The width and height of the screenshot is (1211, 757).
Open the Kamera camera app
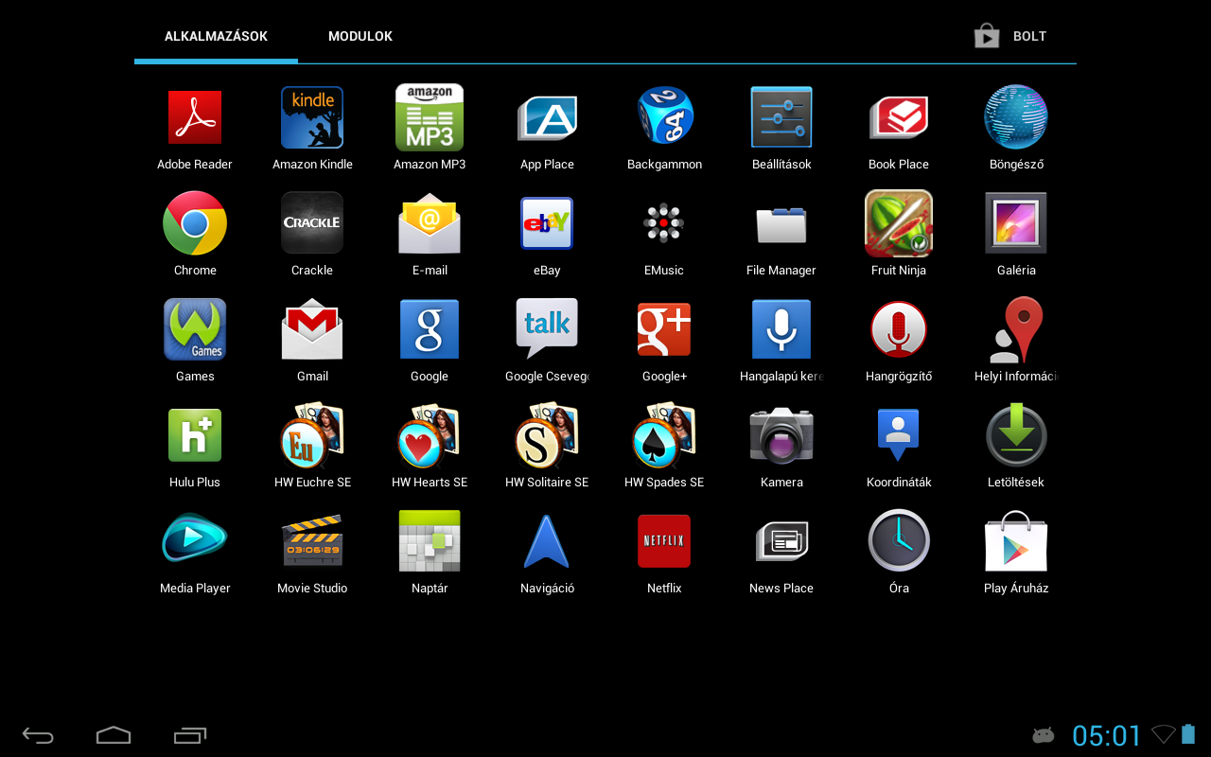point(781,435)
